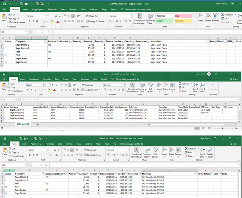Apply Normal cell style in top window

pyautogui.click(x=165, y=16)
